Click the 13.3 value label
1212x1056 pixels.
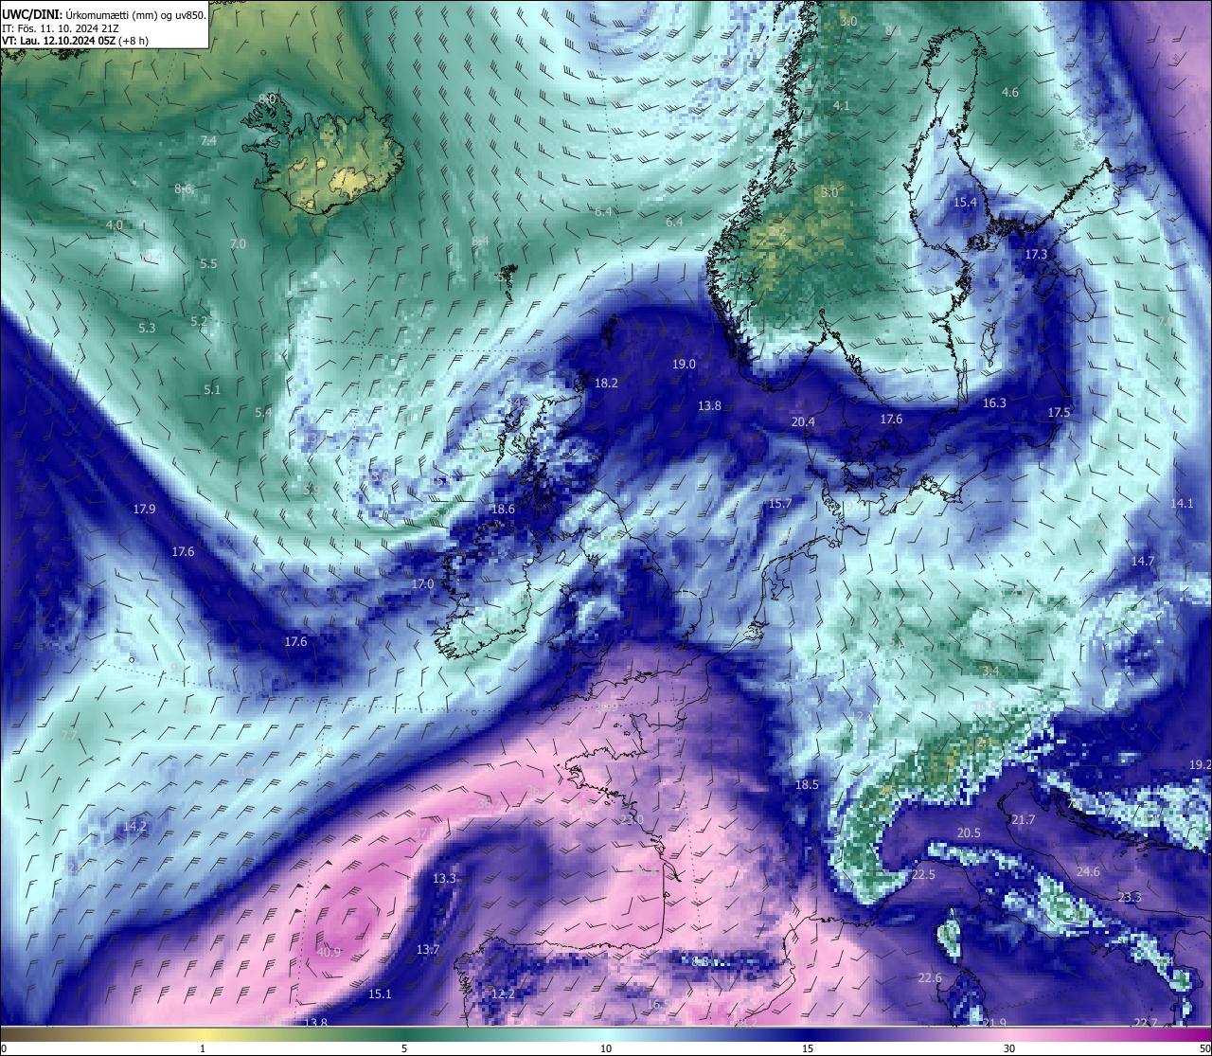(x=444, y=879)
